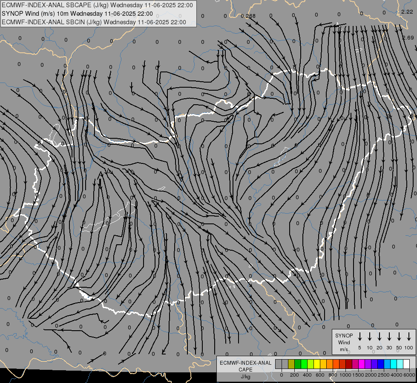Pick the orange swatch left of 800 tick
Screen dimensions: 417x383
[x=330, y=364]
